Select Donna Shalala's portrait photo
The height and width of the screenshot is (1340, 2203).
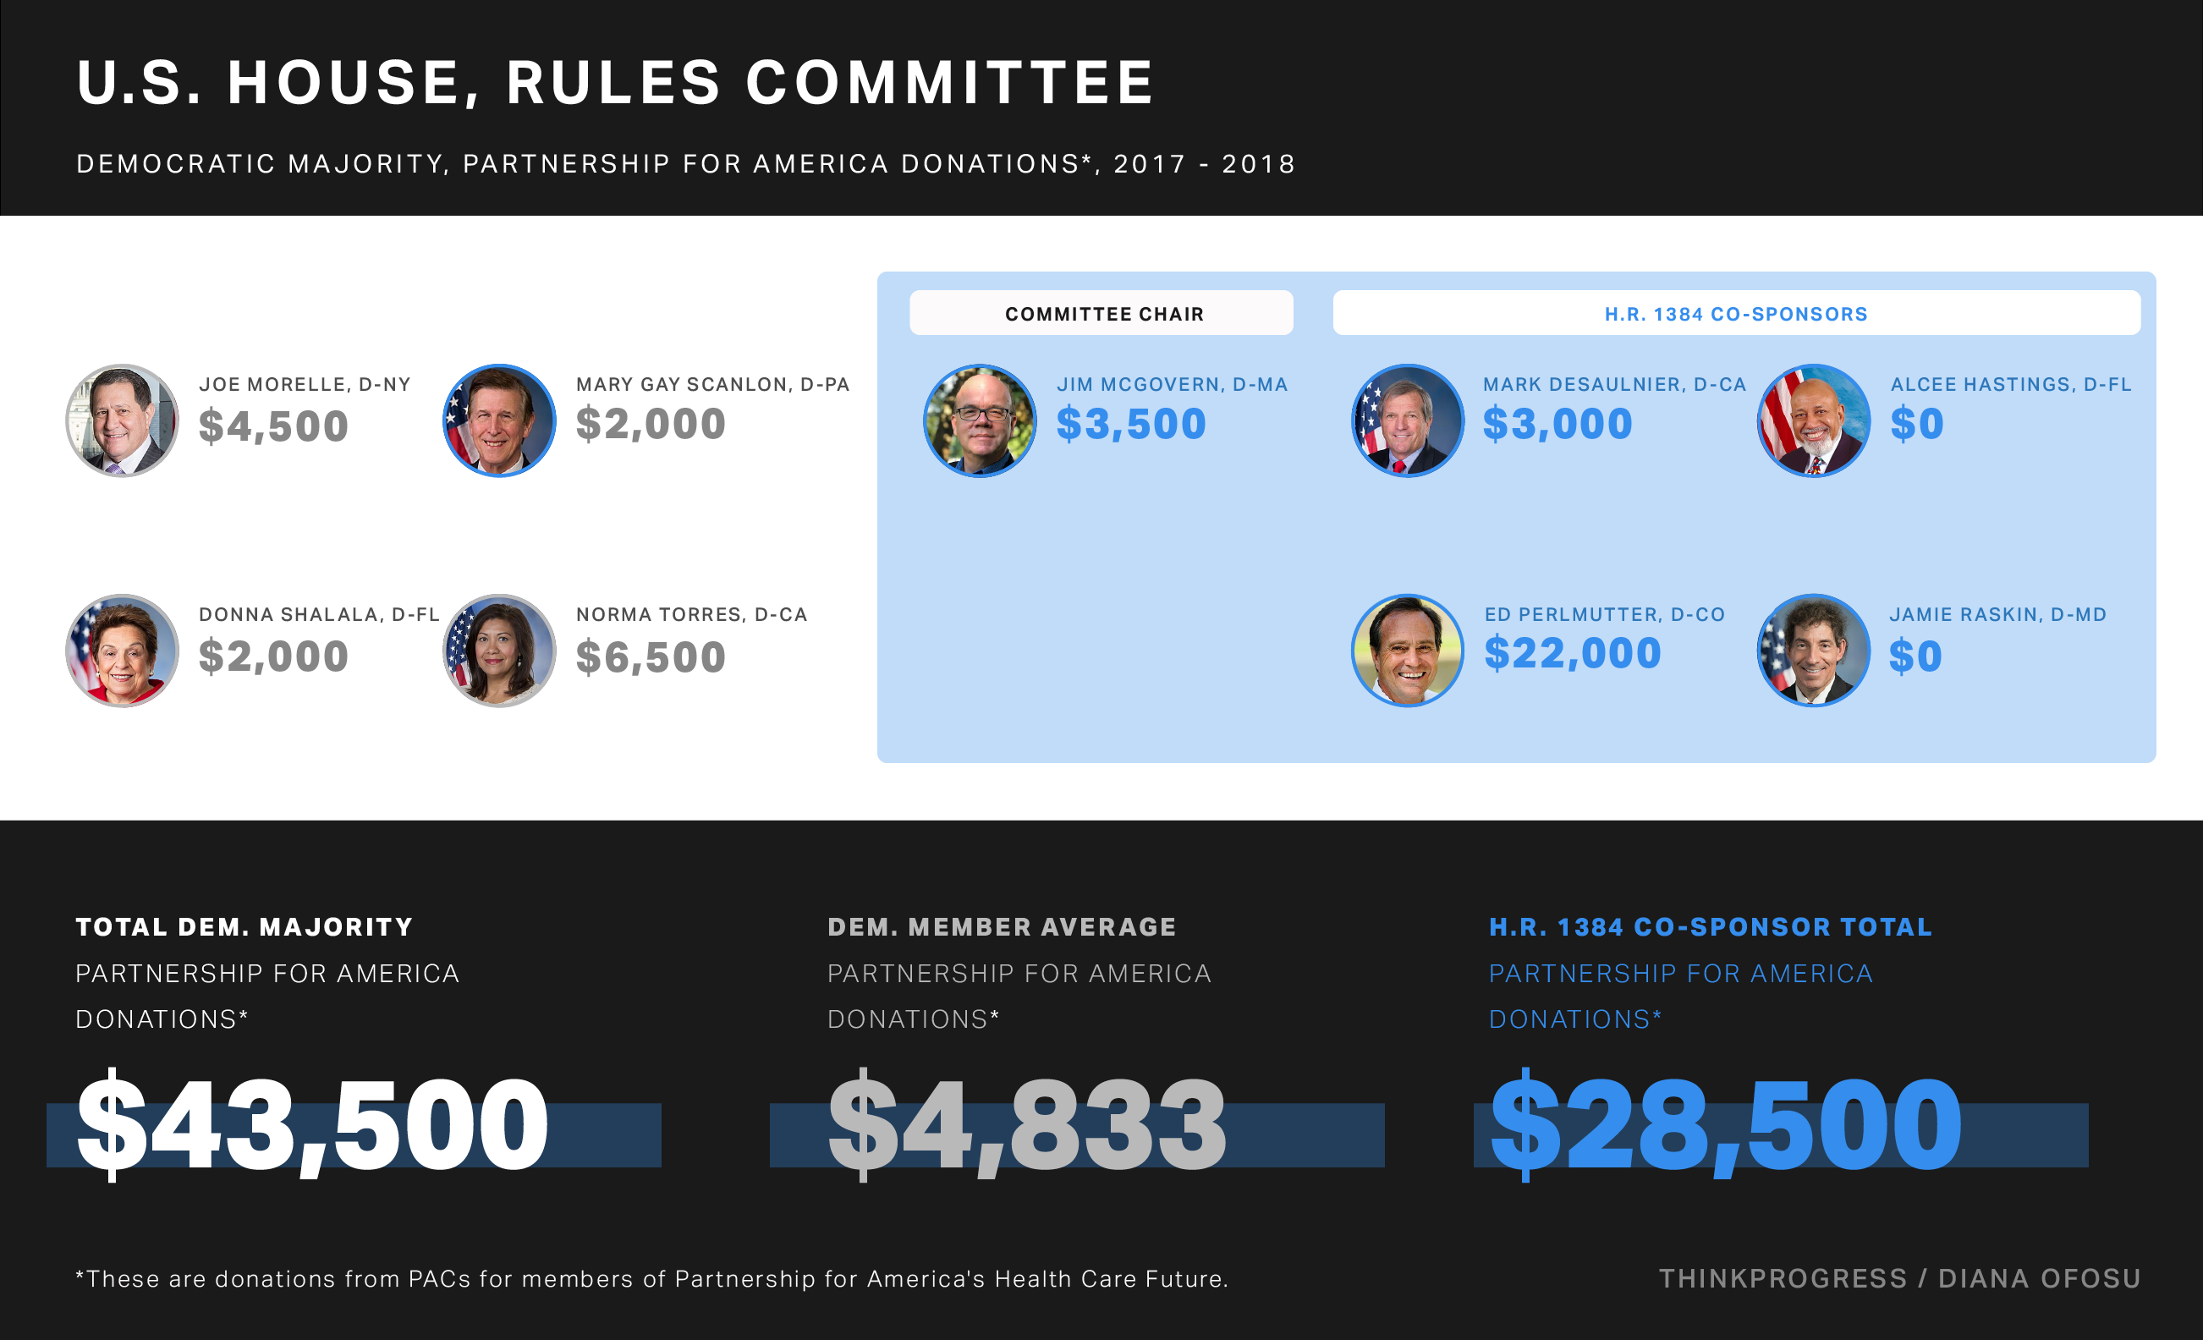tap(123, 651)
